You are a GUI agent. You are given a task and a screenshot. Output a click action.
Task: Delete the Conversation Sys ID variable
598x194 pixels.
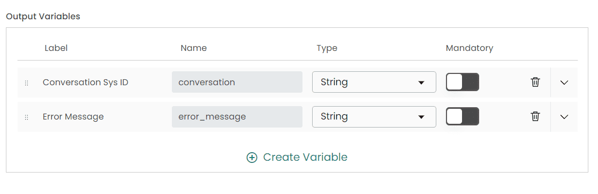pyautogui.click(x=535, y=82)
